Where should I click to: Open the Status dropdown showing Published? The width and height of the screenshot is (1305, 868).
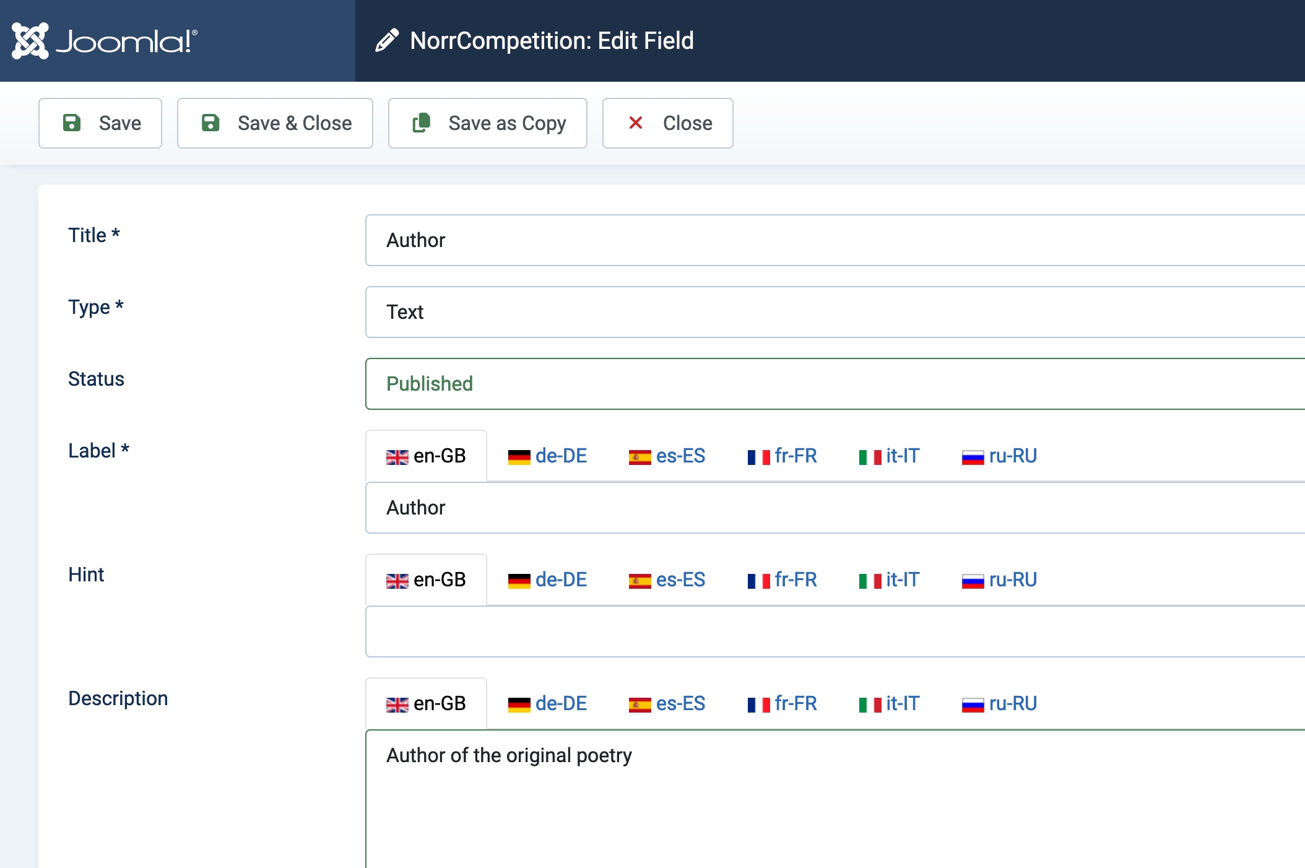pos(835,384)
